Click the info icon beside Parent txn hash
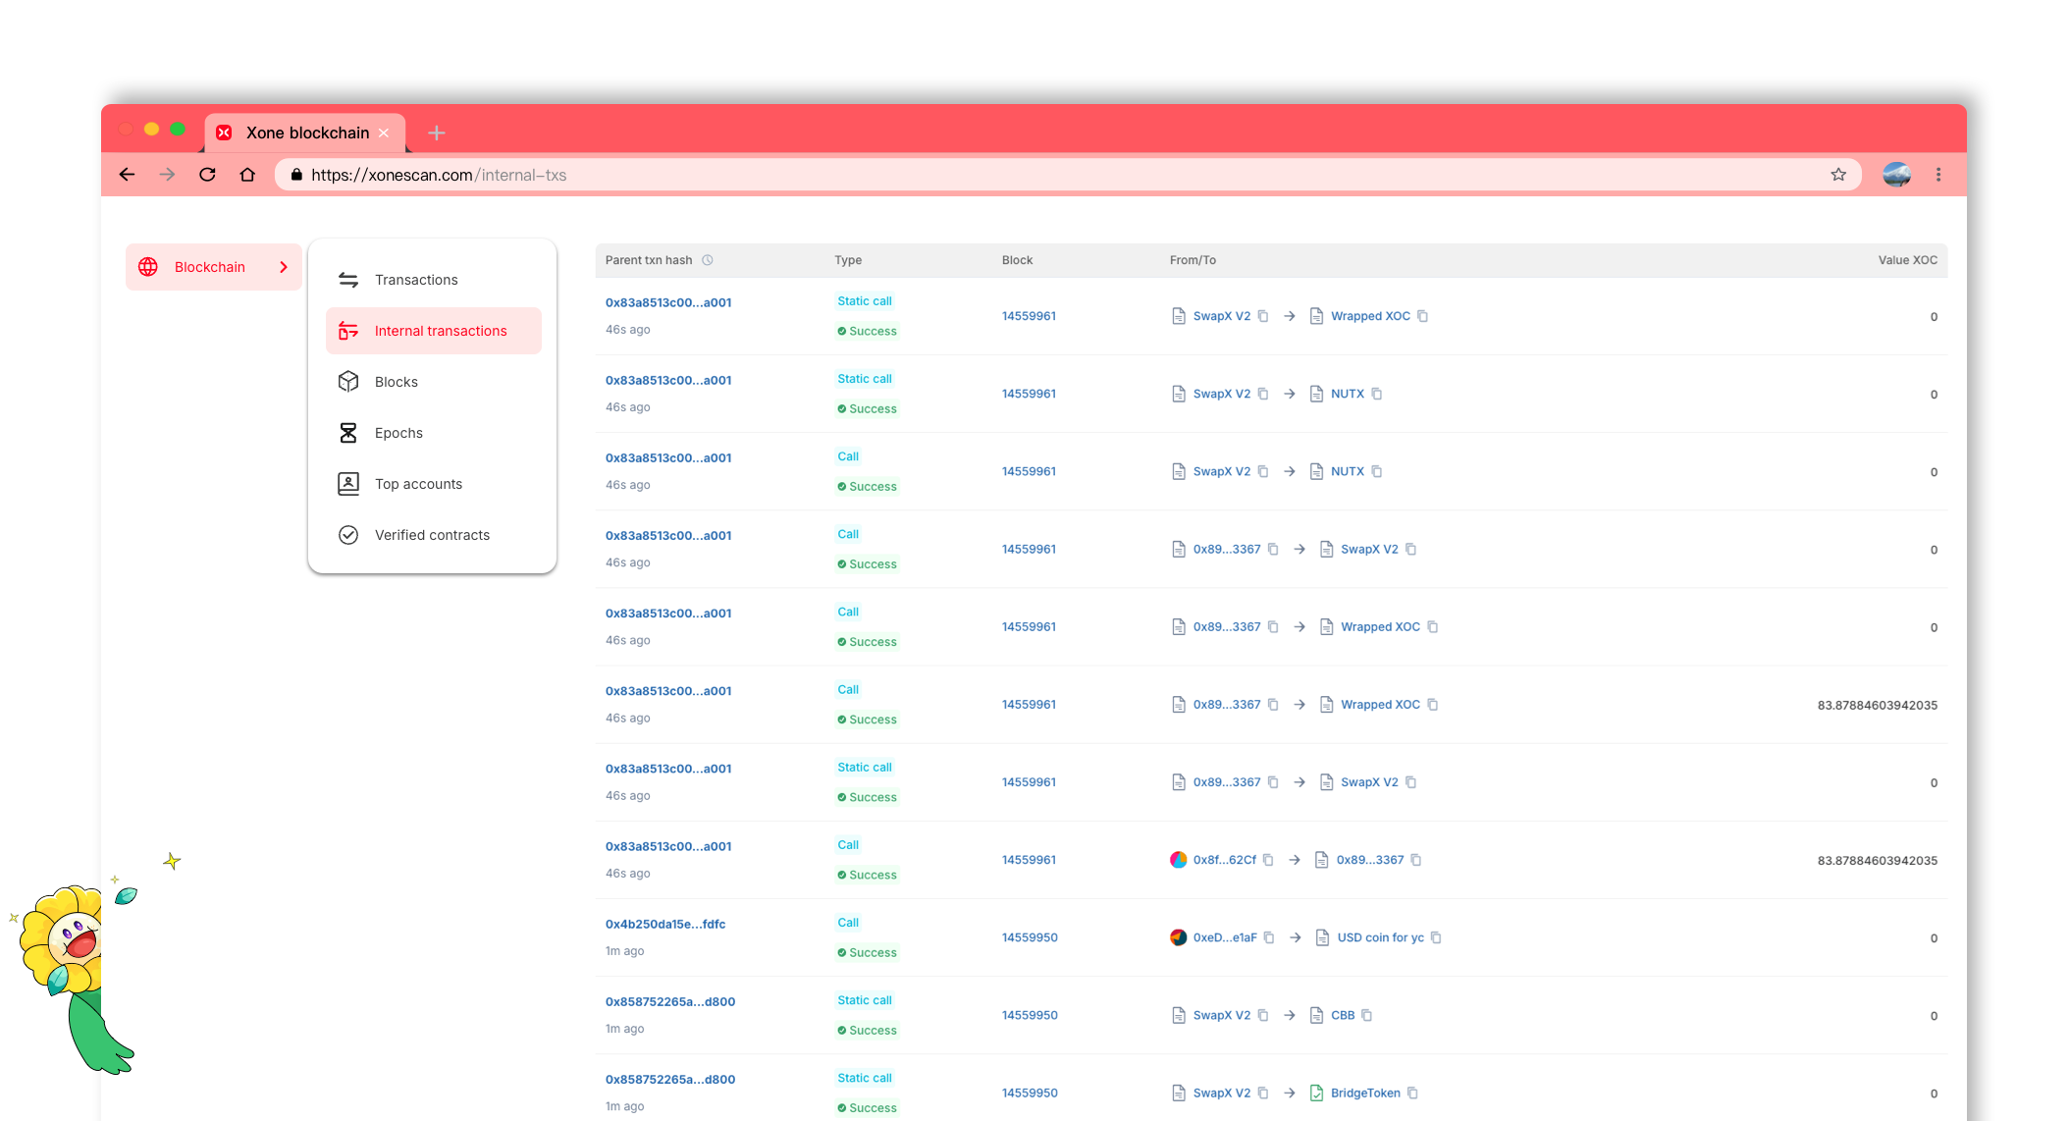2069x1121 pixels. pyautogui.click(x=708, y=260)
